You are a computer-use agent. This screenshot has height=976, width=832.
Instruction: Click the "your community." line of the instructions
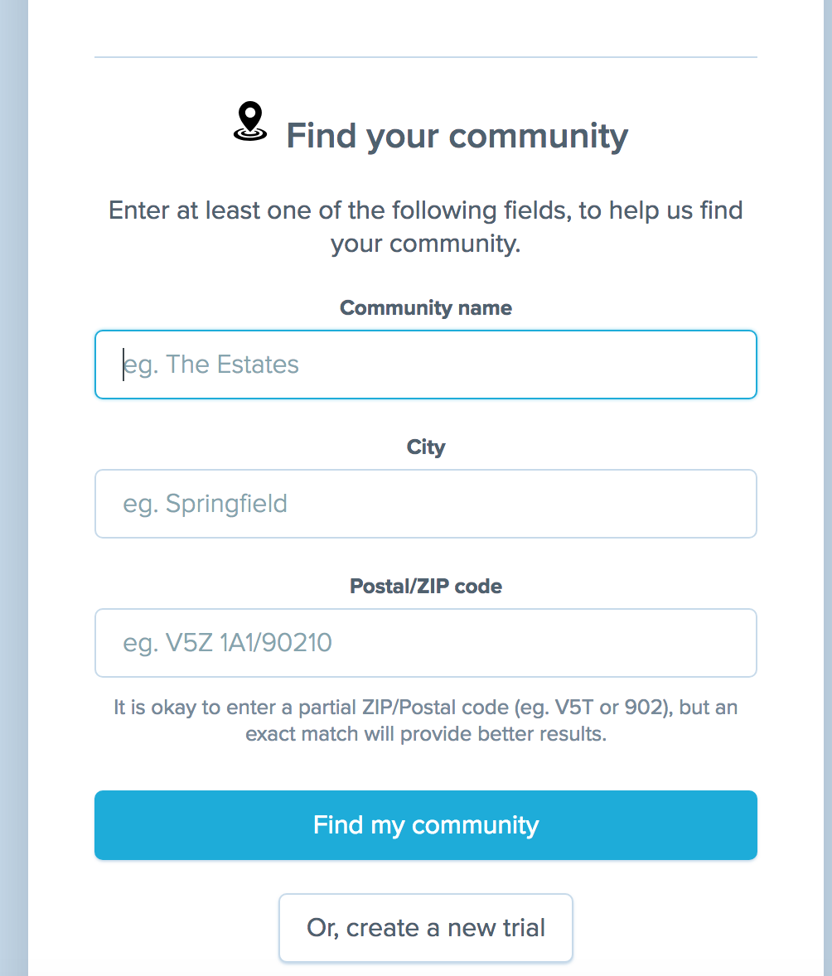click(x=426, y=245)
